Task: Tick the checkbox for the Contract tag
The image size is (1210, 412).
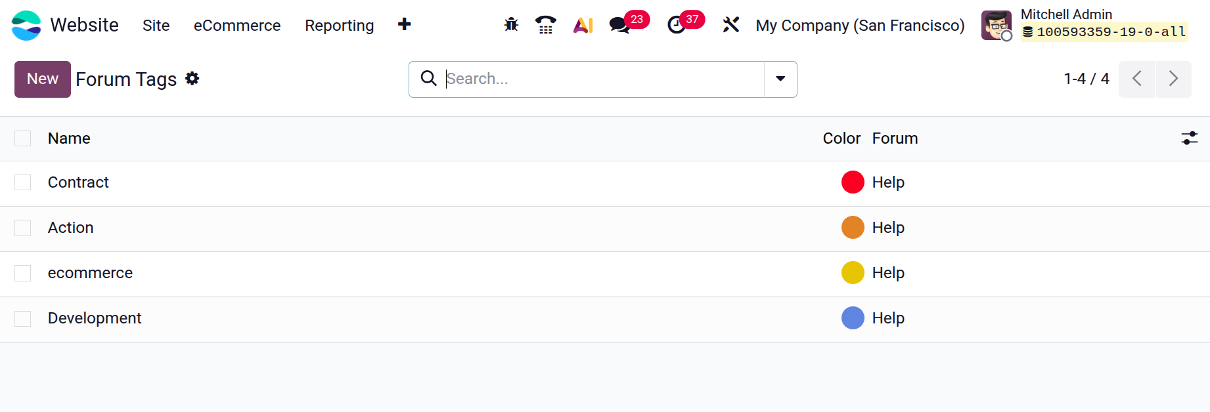Action: pyautogui.click(x=23, y=182)
